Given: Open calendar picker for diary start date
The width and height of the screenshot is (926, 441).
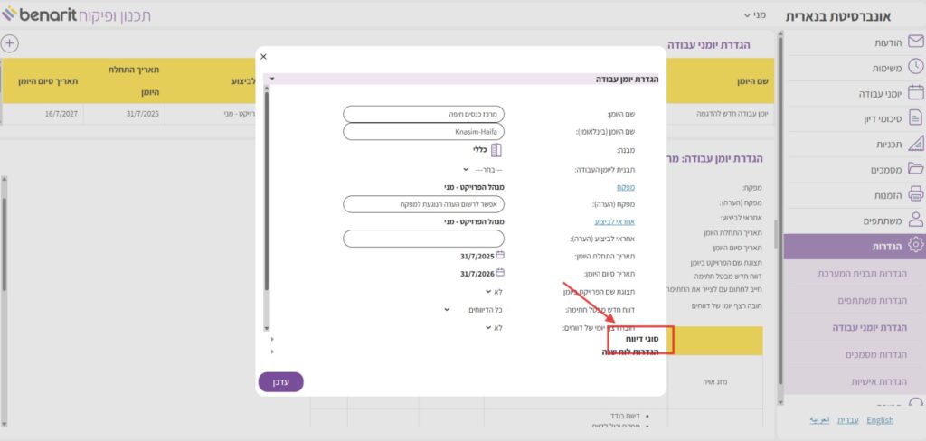Looking at the screenshot, I should (x=500, y=256).
